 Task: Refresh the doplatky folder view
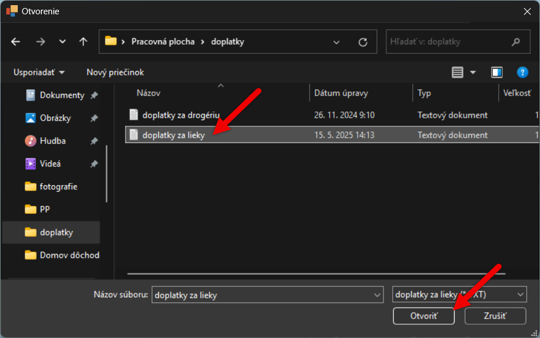[363, 42]
